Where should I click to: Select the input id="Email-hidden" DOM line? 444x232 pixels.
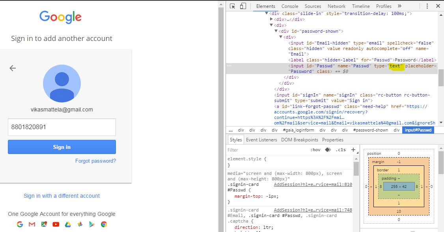tap(361, 48)
